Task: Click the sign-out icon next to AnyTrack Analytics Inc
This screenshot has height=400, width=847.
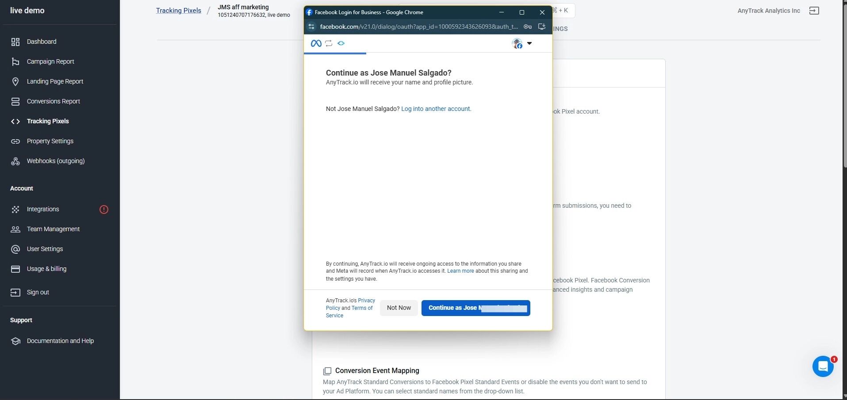Action: [814, 11]
